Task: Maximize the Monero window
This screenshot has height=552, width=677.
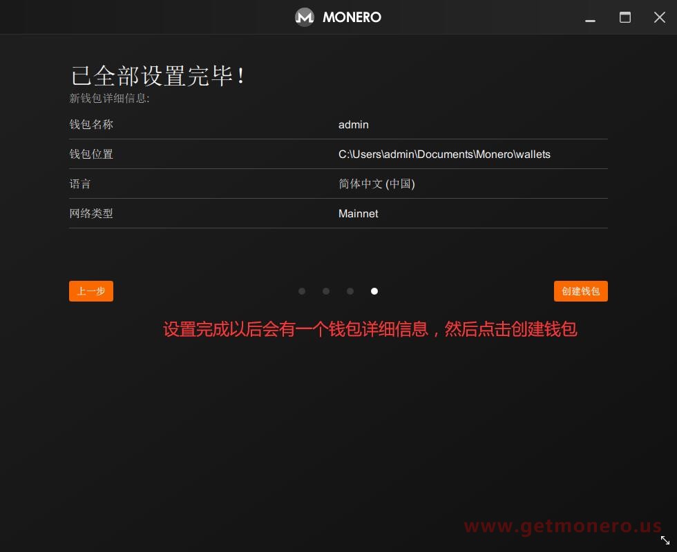Action: 624,17
